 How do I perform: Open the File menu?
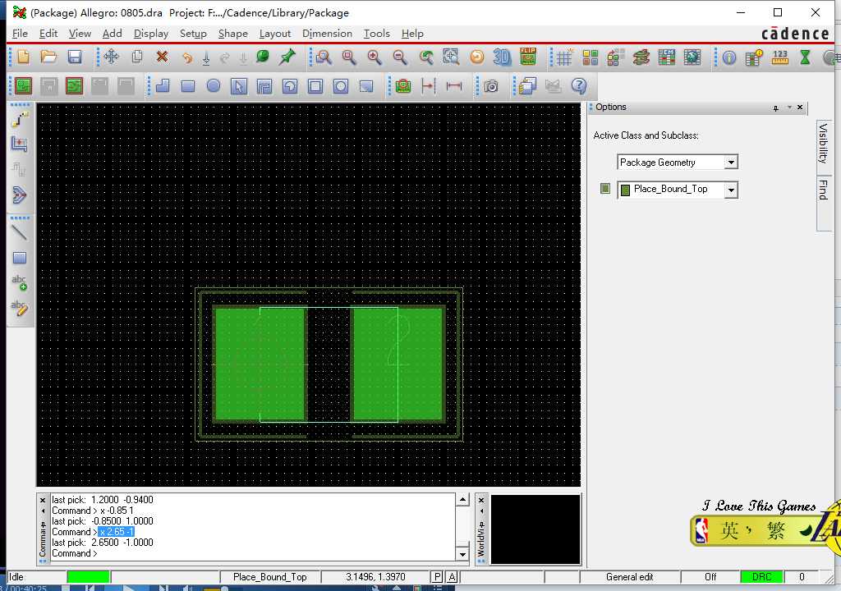click(x=20, y=34)
